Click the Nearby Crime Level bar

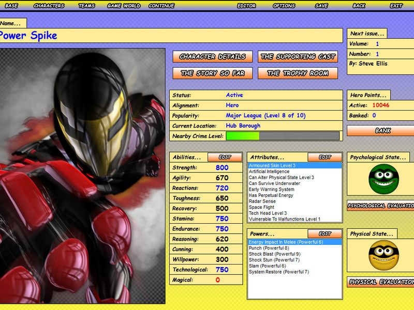click(x=283, y=136)
